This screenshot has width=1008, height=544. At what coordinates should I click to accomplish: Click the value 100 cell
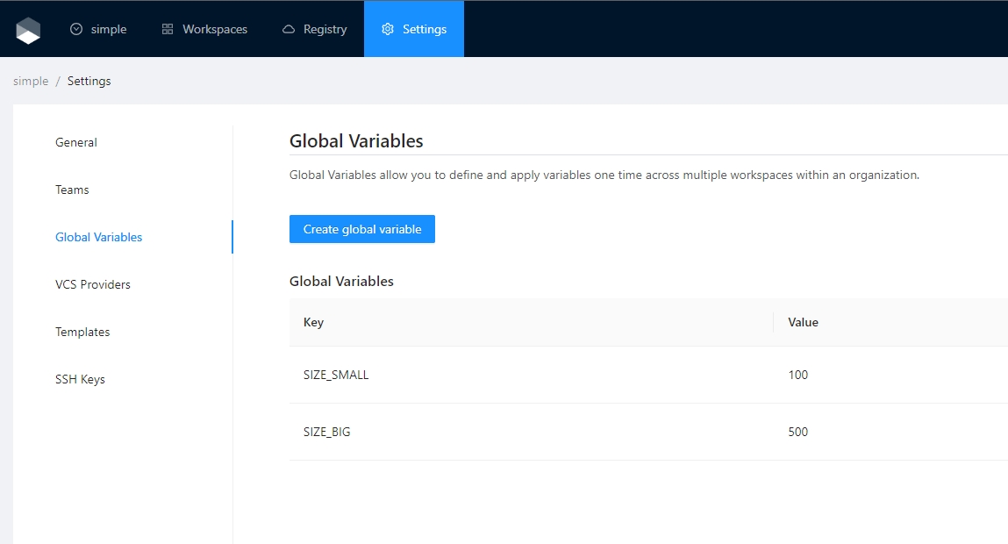point(798,375)
